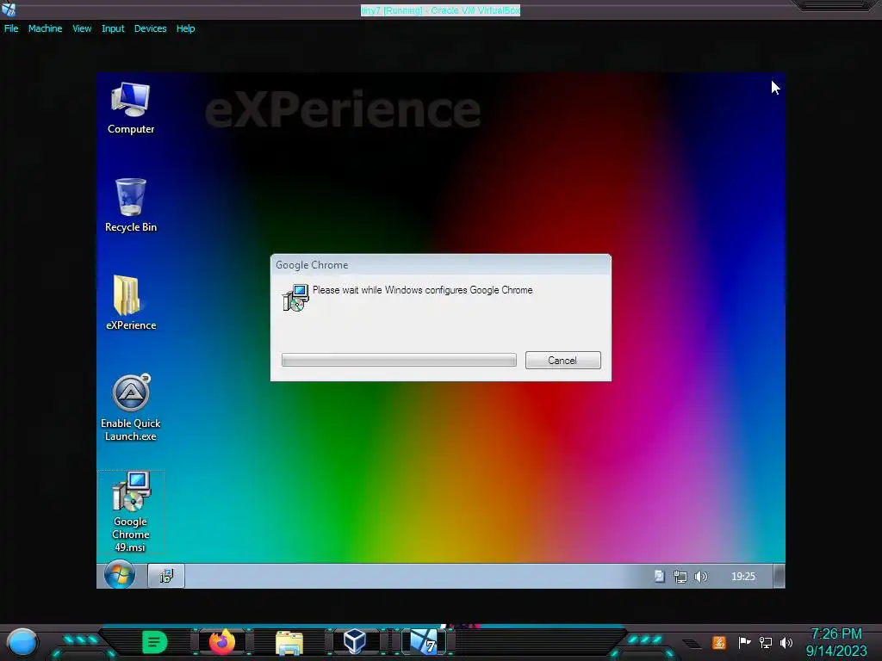Open VirtualBox Machine menu

click(45, 28)
